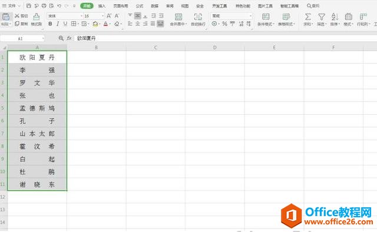Click the fx insert function icon

(69, 38)
